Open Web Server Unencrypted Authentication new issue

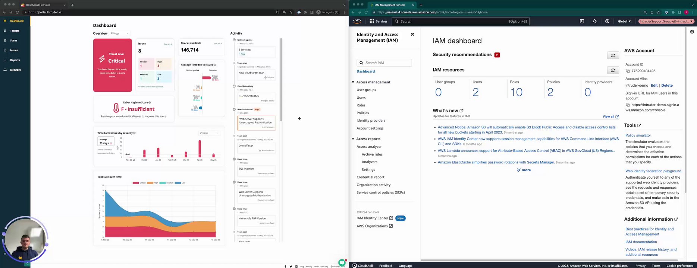pos(256,122)
